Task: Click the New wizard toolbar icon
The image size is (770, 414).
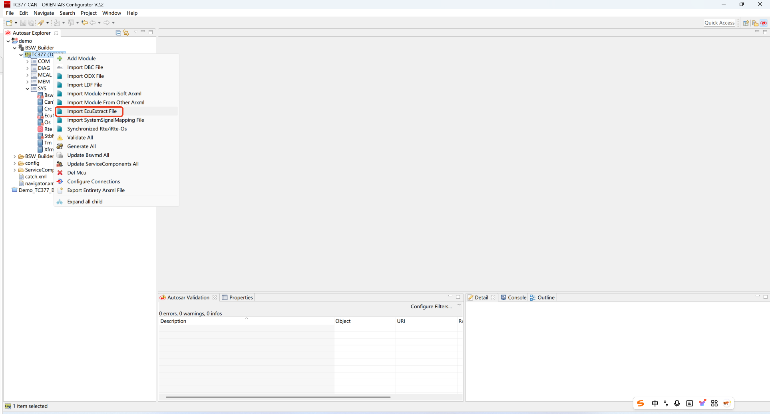Action: point(9,23)
